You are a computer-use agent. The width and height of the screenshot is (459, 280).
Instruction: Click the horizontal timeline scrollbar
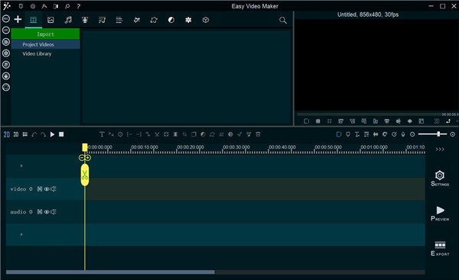[110, 272]
